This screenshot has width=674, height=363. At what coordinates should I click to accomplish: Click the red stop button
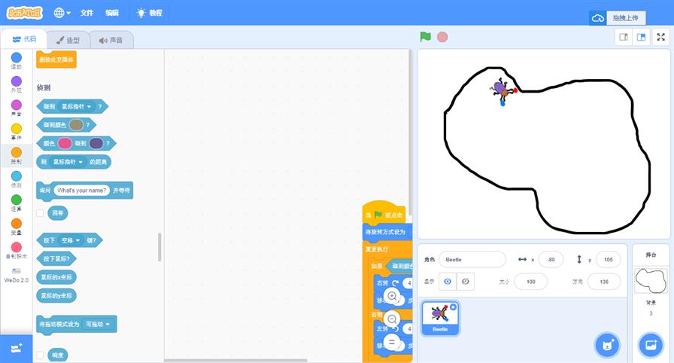tap(442, 37)
